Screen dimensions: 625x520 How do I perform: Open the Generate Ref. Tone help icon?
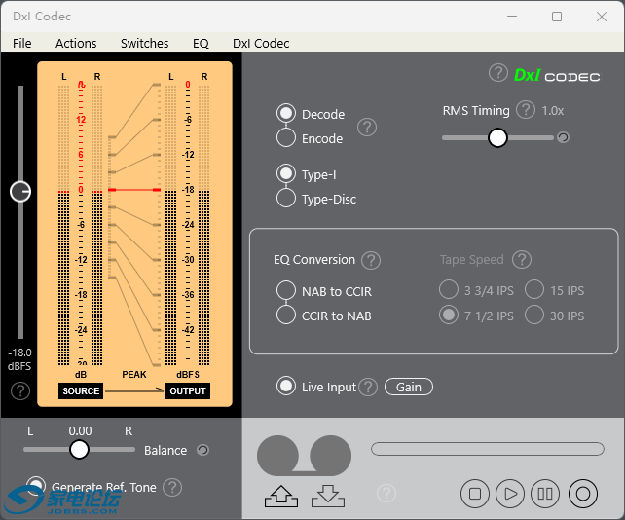click(172, 487)
